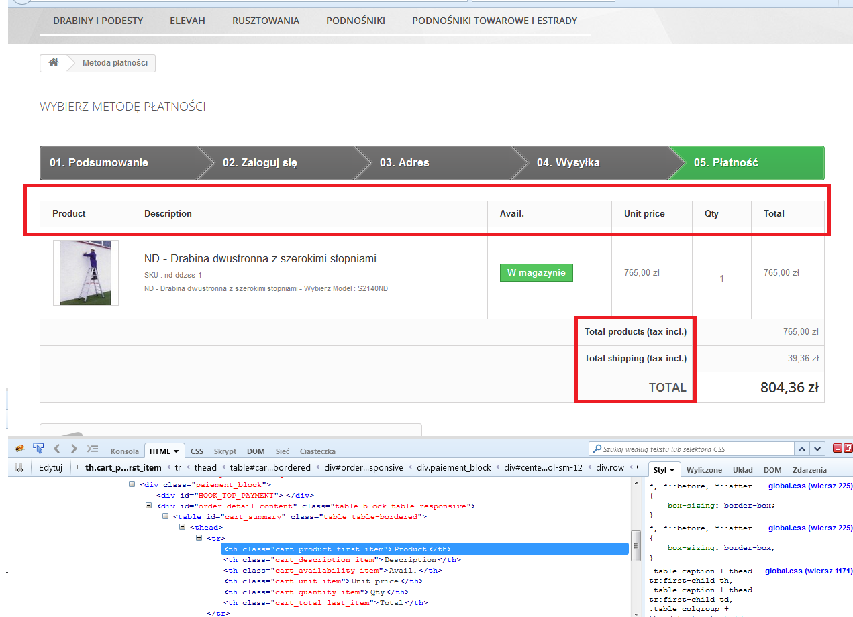This screenshot has height=617, width=853.
Task: Click the ladder product thumbnail image
Action: tap(86, 273)
